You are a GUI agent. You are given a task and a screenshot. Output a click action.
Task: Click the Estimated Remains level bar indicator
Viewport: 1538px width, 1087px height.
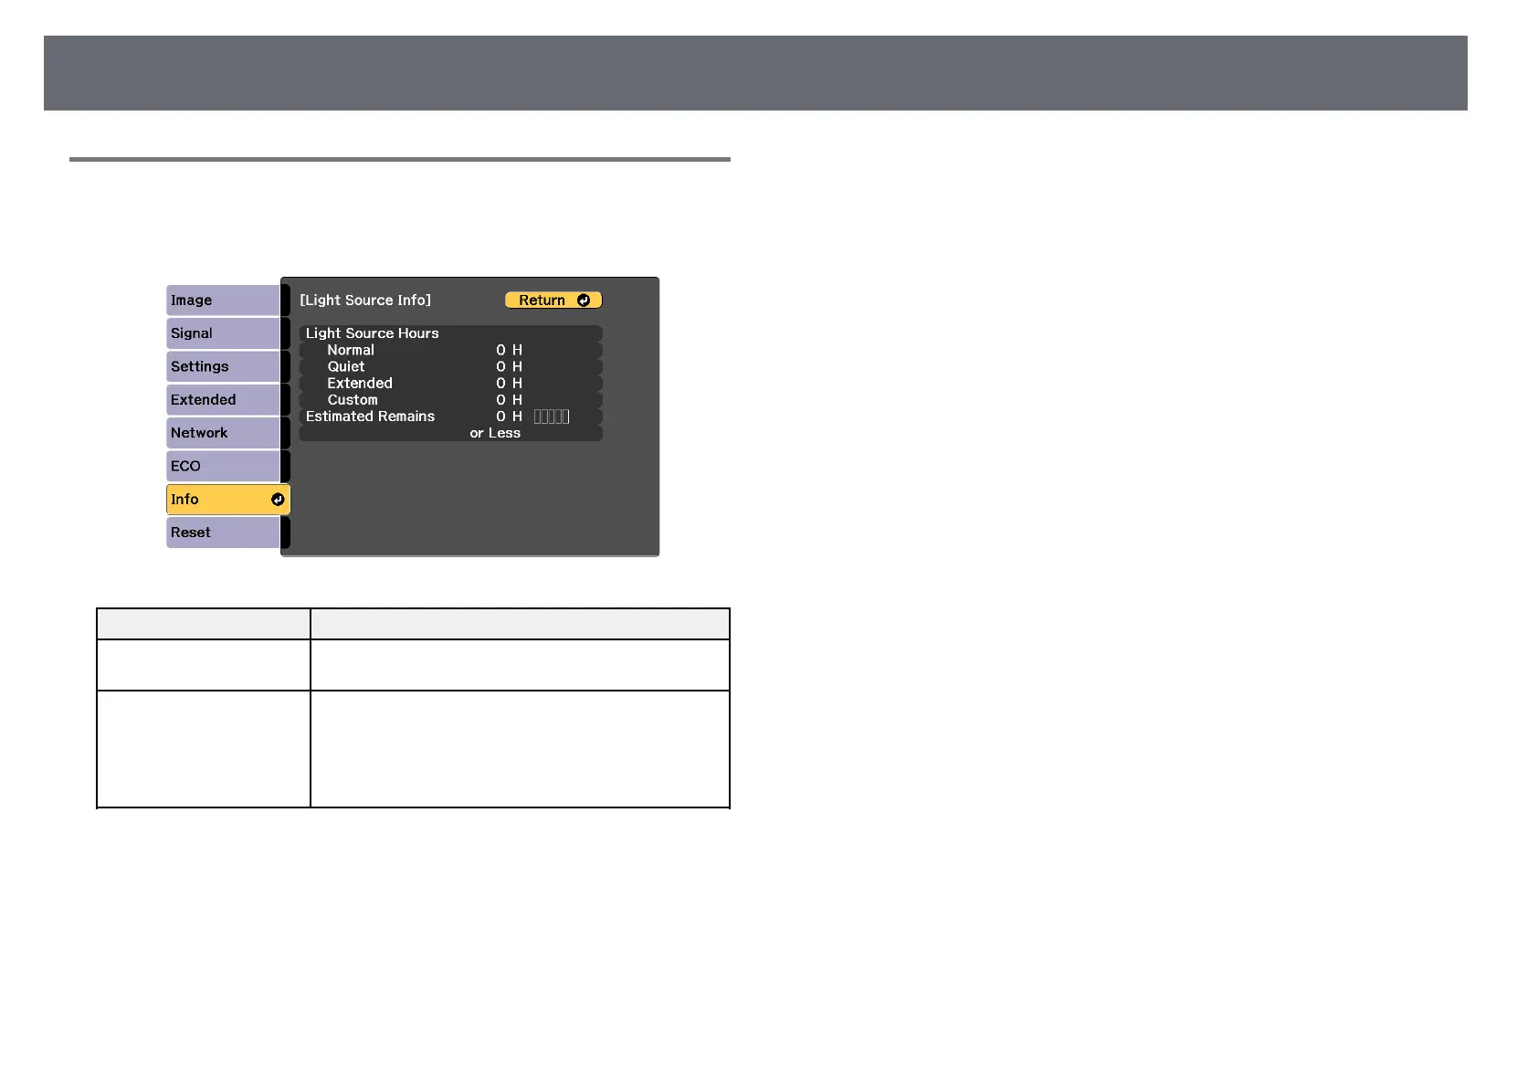tap(552, 417)
